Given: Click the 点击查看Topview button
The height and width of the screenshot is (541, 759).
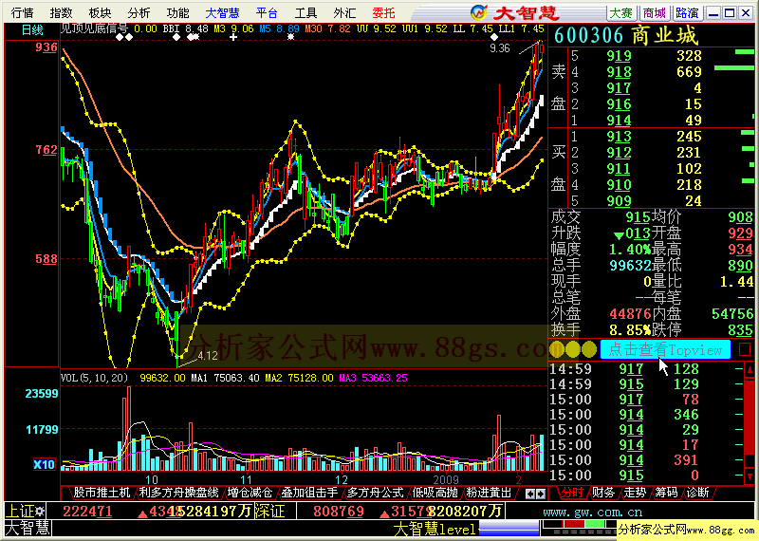Looking at the screenshot, I should [x=665, y=349].
